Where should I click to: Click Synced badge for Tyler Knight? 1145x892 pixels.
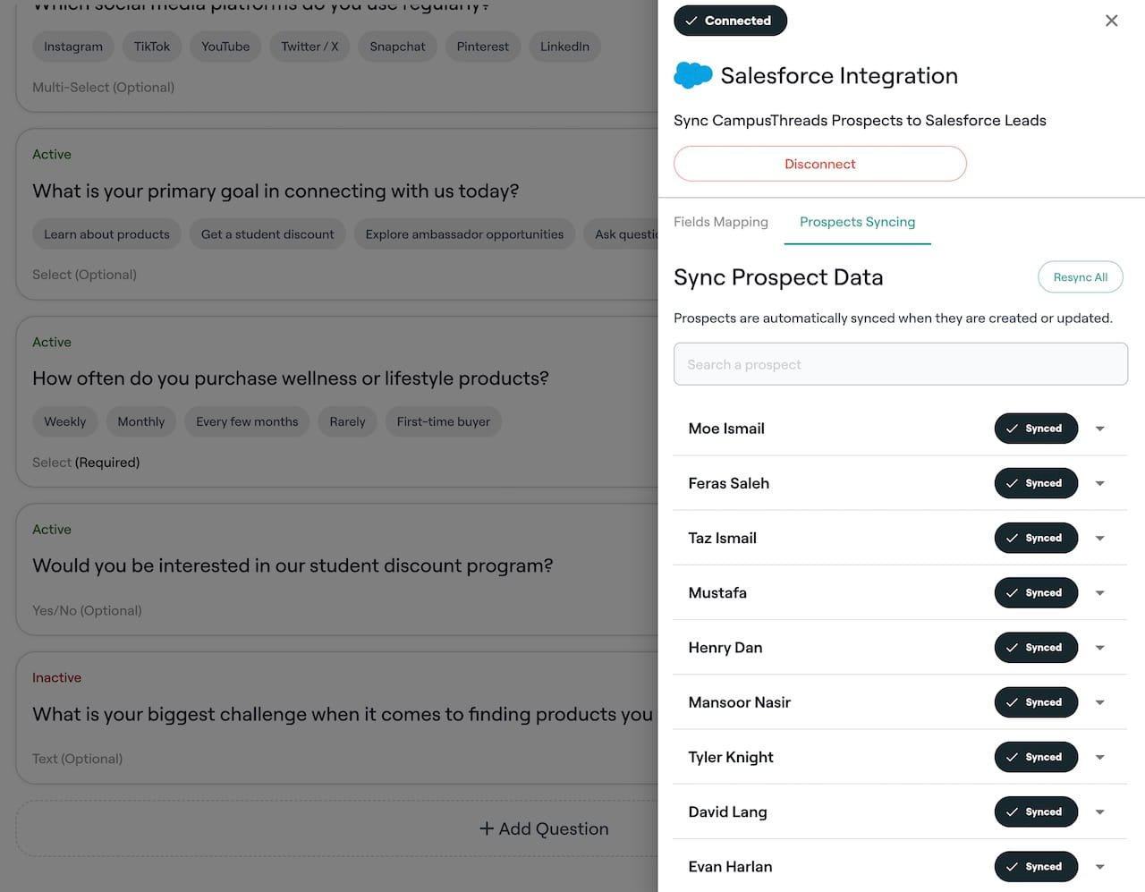coord(1035,757)
